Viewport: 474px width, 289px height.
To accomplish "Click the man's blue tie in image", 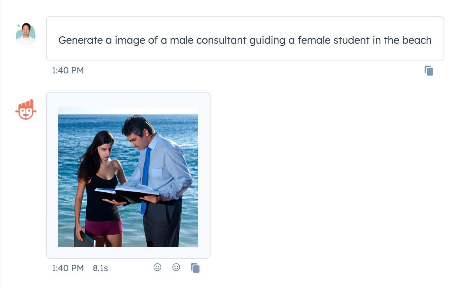I will click(146, 172).
